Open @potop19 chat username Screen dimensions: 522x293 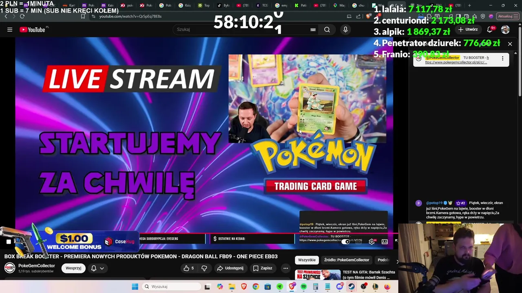coord(434,203)
